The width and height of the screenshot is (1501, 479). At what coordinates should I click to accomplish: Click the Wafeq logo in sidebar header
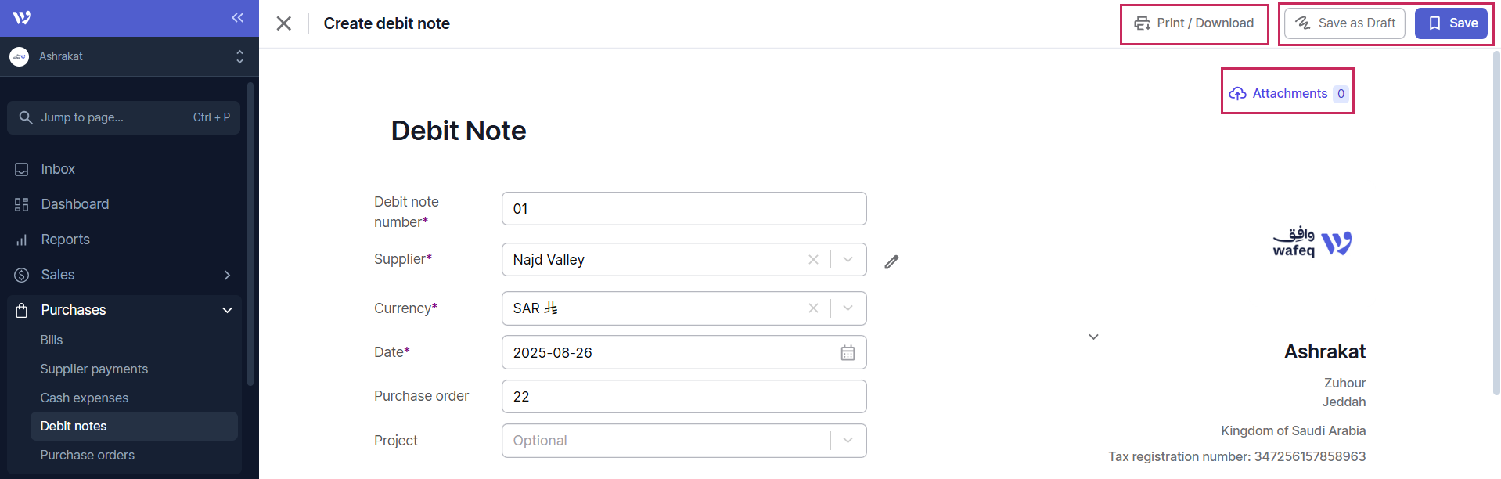[x=22, y=18]
